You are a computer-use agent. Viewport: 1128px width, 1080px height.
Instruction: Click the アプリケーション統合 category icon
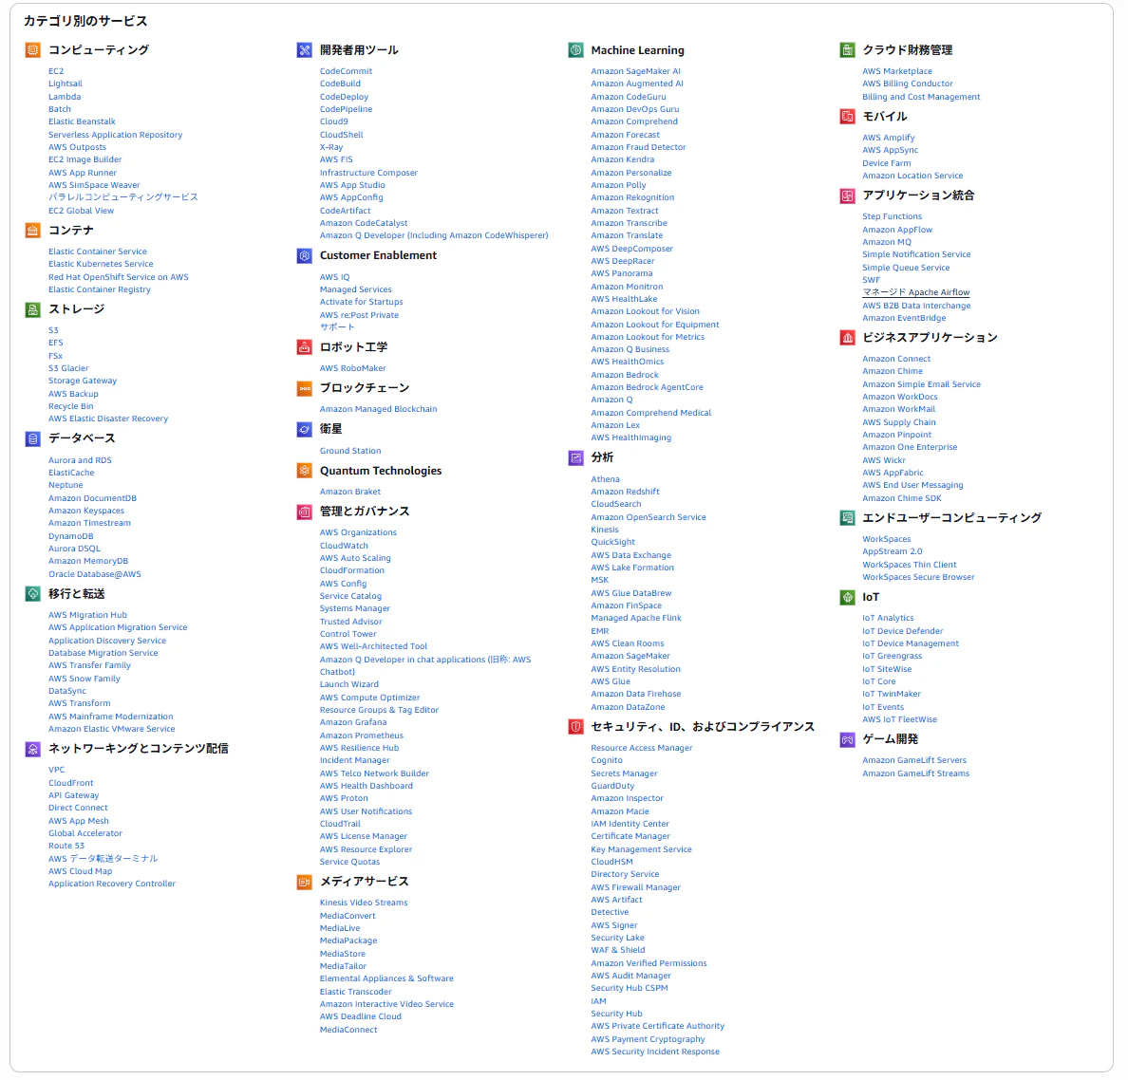(848, 196)
